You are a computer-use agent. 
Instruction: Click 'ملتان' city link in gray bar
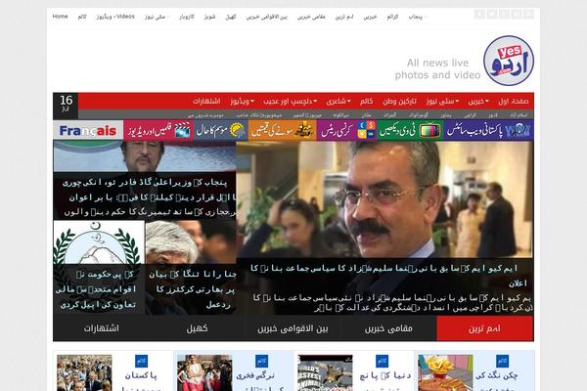pos(366,115)
